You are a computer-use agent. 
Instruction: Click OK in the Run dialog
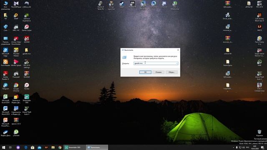[x=145, y=72]
